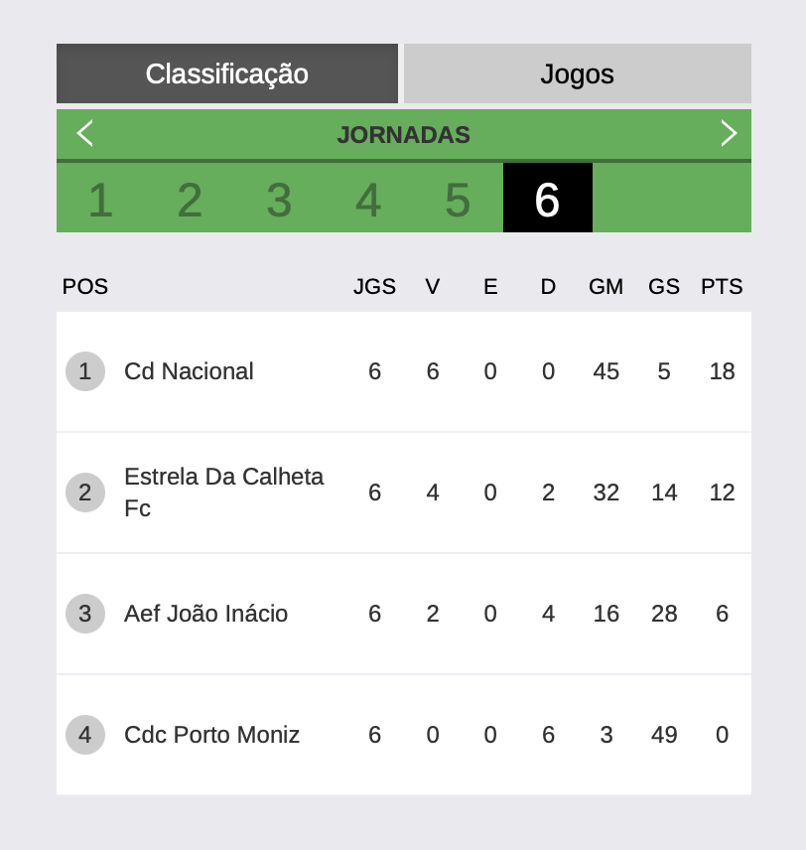Select jornada 2
Image resolution: width=806 pixels, height=850 pixels.
tap(190, 200)
